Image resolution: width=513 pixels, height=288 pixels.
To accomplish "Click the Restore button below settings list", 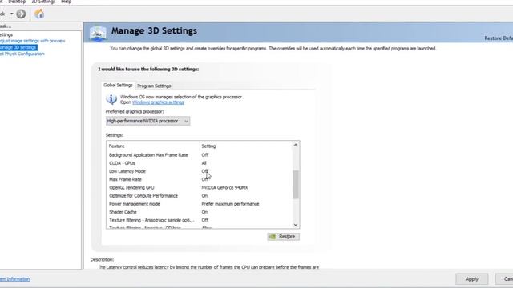I will click(283, 237).
